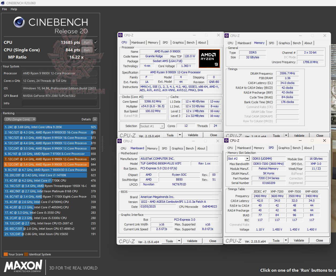
Task: Open Tools dropdown arrow in Memory window
Action: tap(286, 136)
